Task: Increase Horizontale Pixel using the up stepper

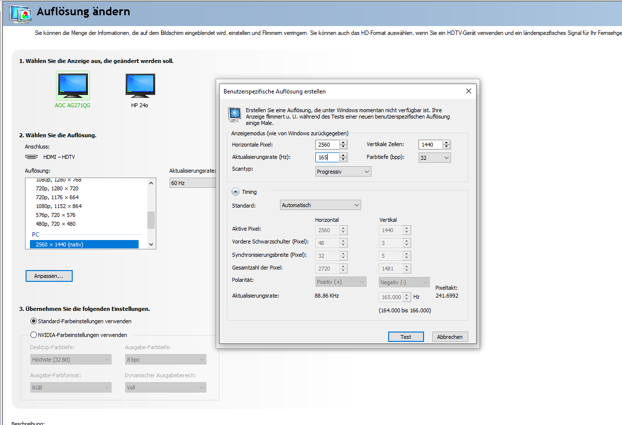Action: point(343,142)
